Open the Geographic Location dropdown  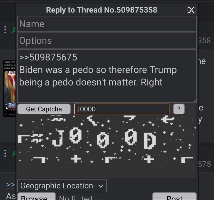(x=62, y=186)
